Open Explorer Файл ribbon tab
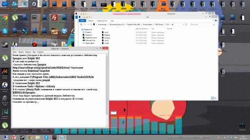This screenshot has height=140, width=250. pos(82,21)
